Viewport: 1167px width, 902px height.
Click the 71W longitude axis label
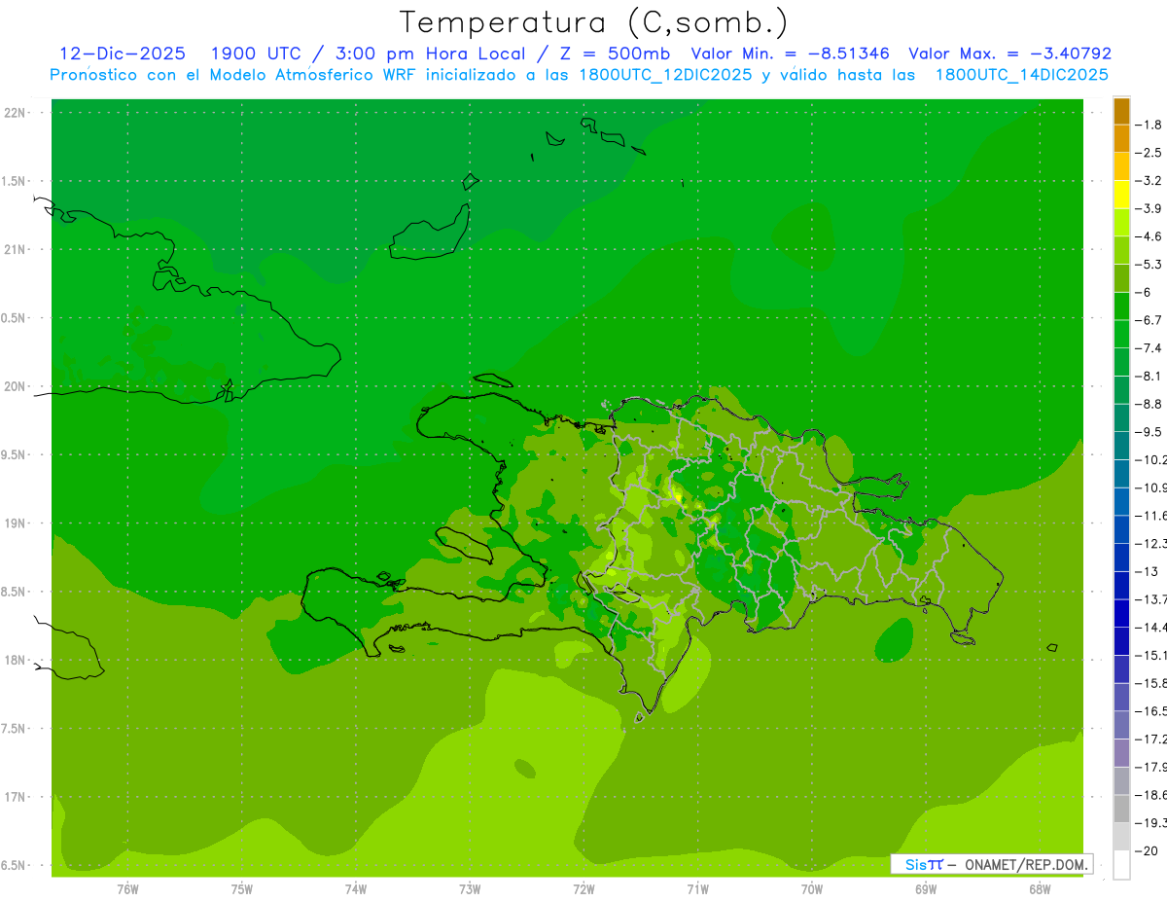(697, 888)
